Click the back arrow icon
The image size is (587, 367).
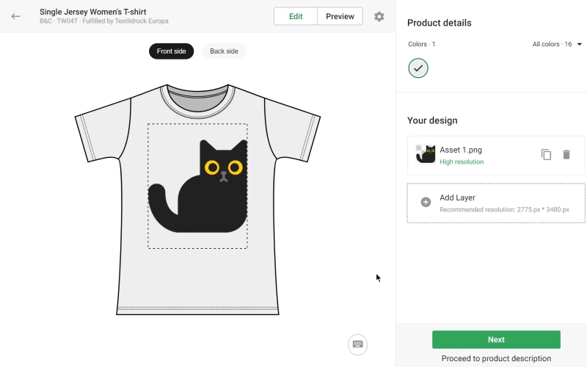click(15, 16)
